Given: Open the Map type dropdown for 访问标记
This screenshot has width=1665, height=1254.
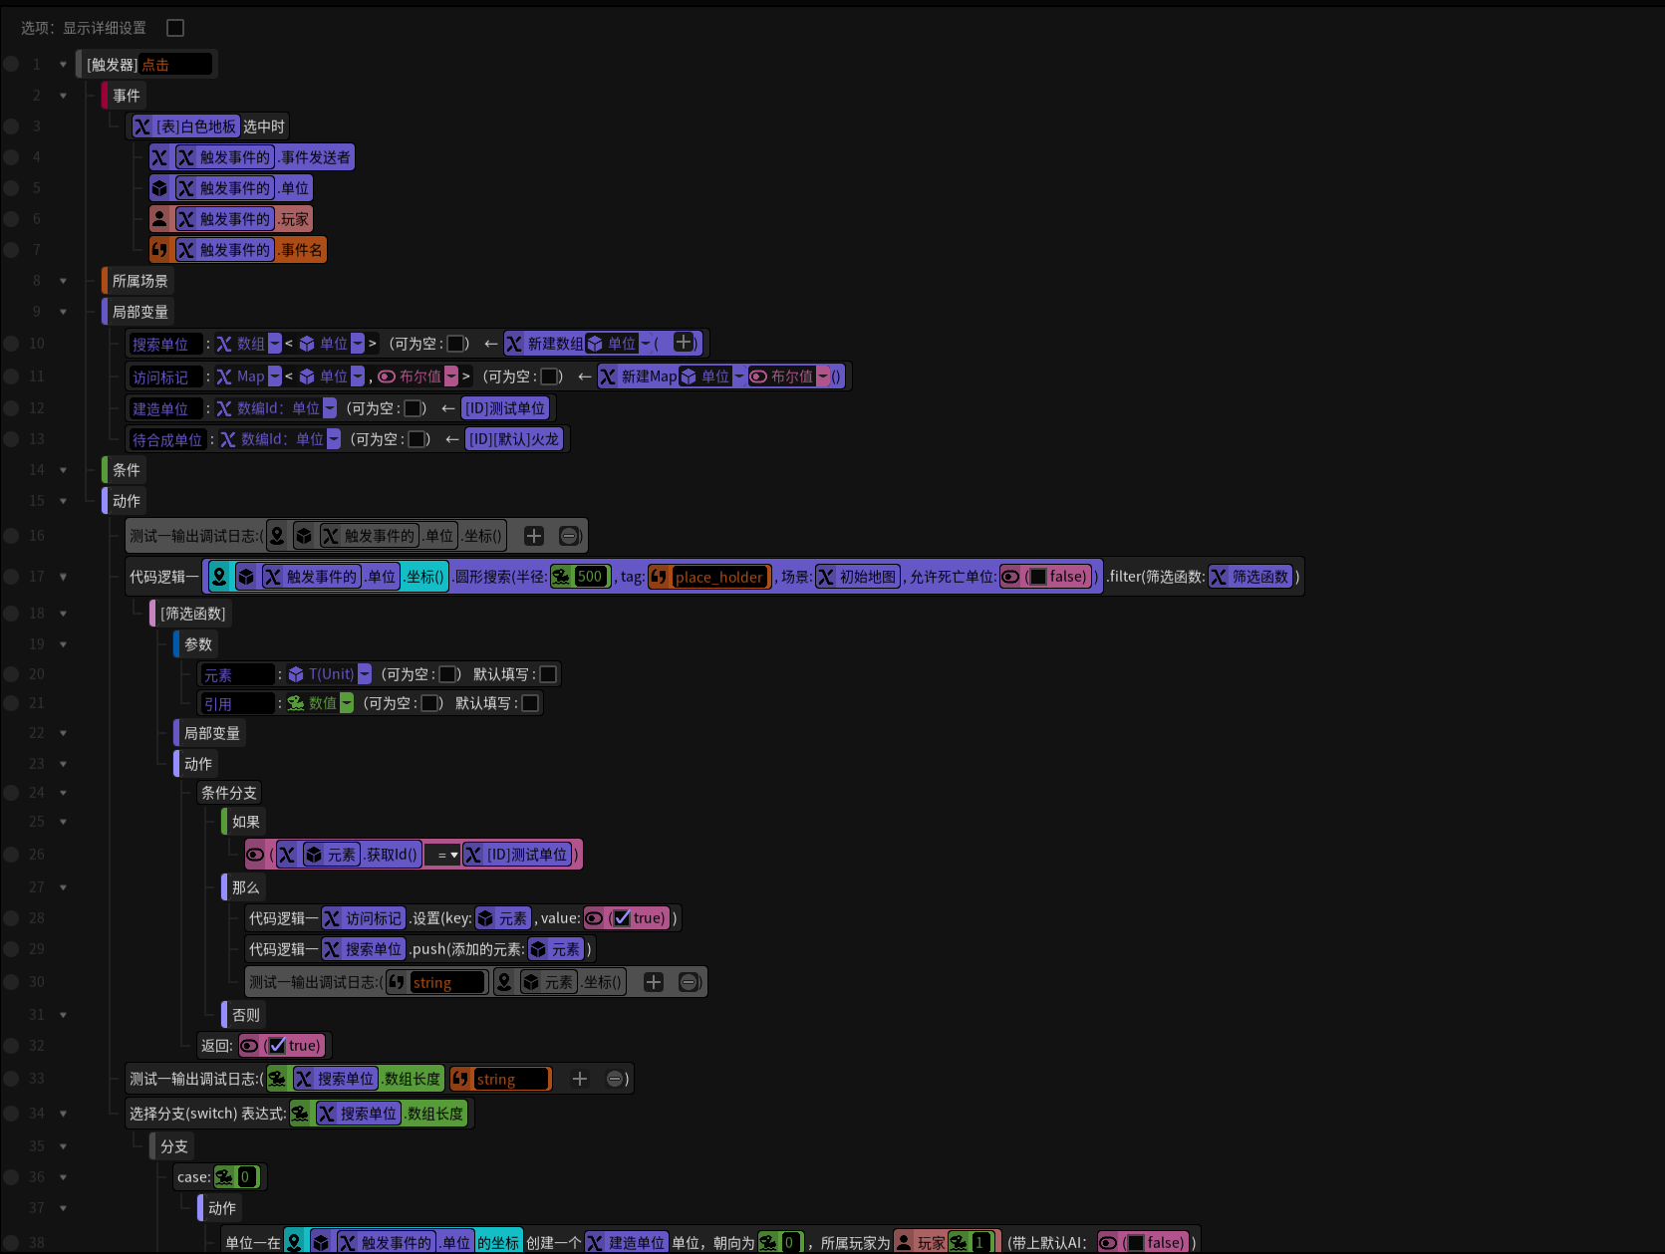Looking at the screenshot, I should pyautogui.click(x=275, y=376).
